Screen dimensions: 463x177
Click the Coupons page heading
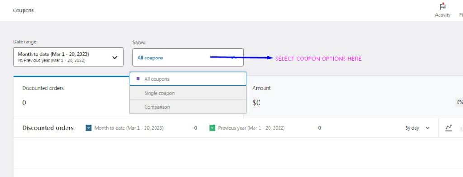24,10
